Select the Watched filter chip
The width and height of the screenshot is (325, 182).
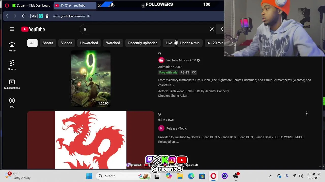tap(113, 43)
